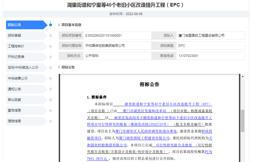Select the 工程控制价 tab
The height and width of the screenshot is (162, 262).
tap(25, 46)
